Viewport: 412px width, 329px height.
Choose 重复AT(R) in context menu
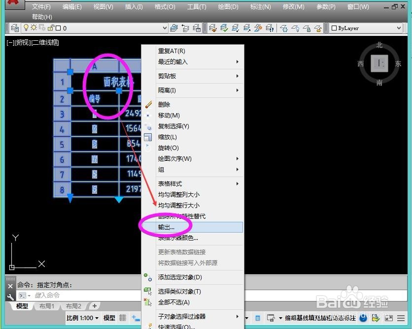point(192,51)
